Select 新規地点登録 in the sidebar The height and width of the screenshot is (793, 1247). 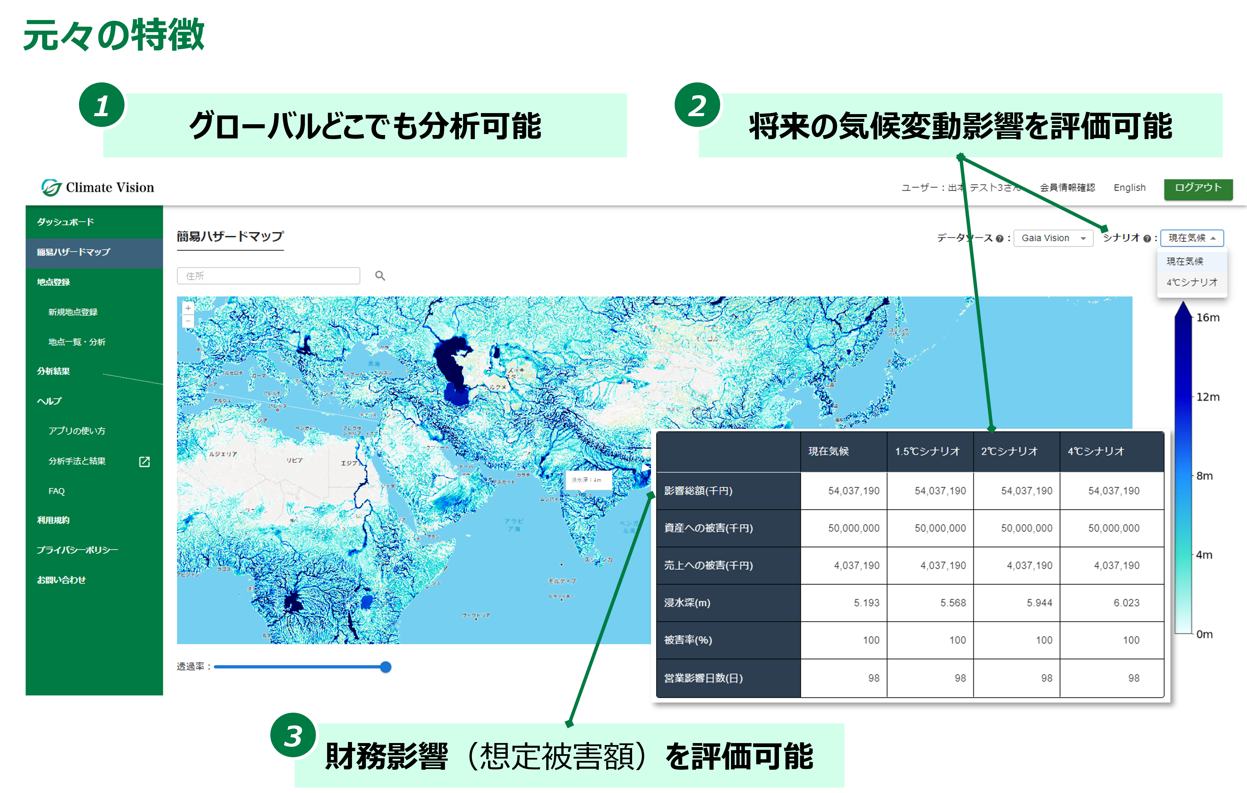(73, 312)
